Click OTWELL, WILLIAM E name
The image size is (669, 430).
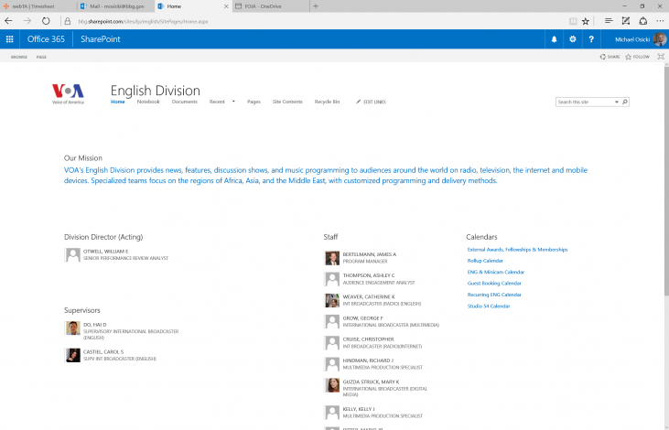point(106,252)
